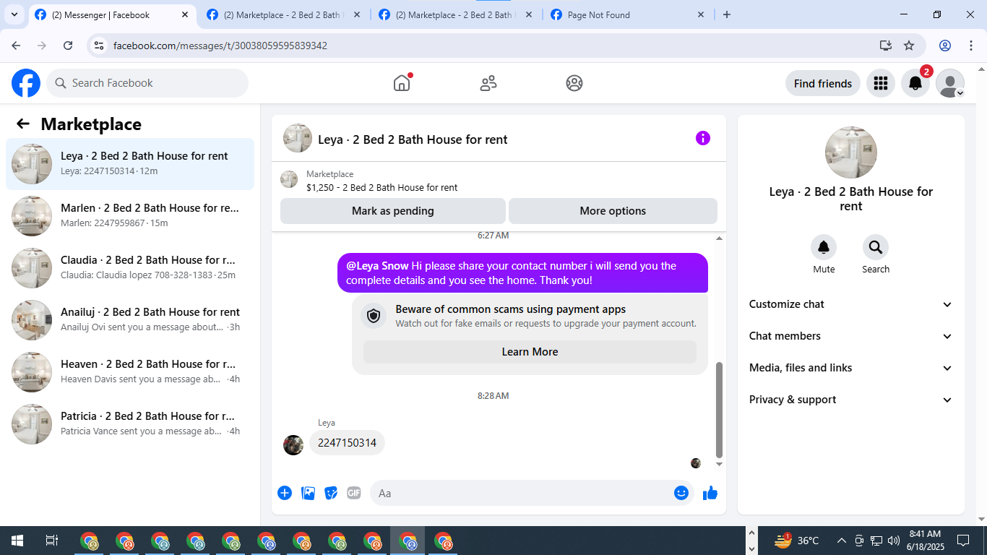This screenshot has height=555, width=987.
Task: Open the Windows Start menu
Action: (x=17, y=541)
